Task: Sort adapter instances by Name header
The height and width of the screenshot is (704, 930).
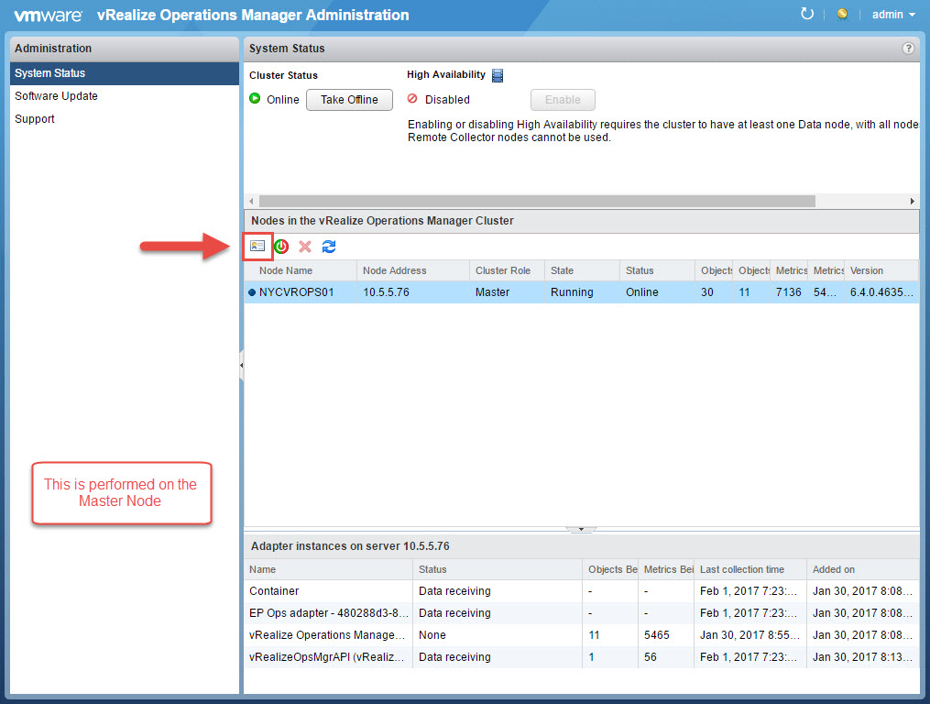Action: (x=328, y=569)
